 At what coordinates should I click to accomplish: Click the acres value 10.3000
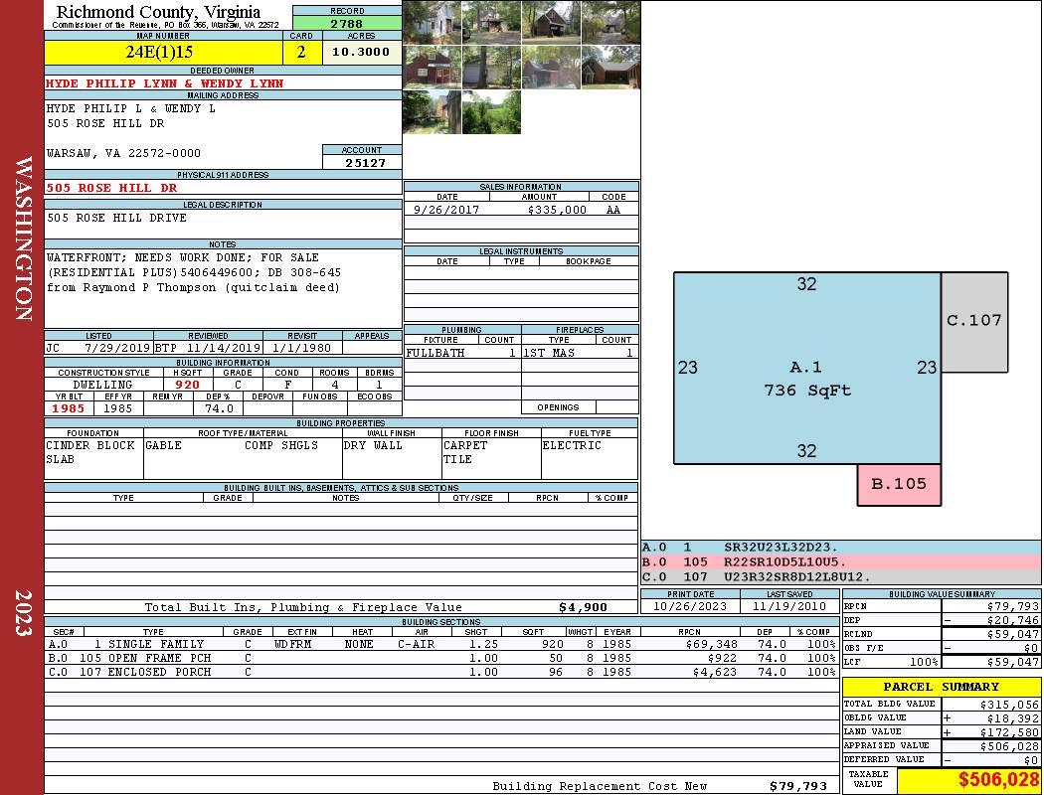coord(361,52)
